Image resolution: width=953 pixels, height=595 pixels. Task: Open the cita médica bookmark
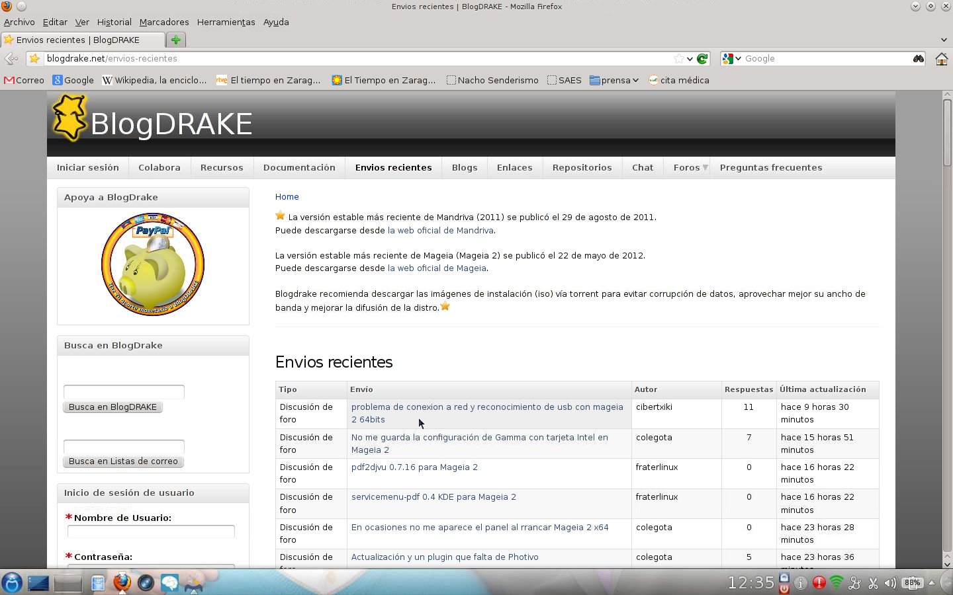coord(678,80)
